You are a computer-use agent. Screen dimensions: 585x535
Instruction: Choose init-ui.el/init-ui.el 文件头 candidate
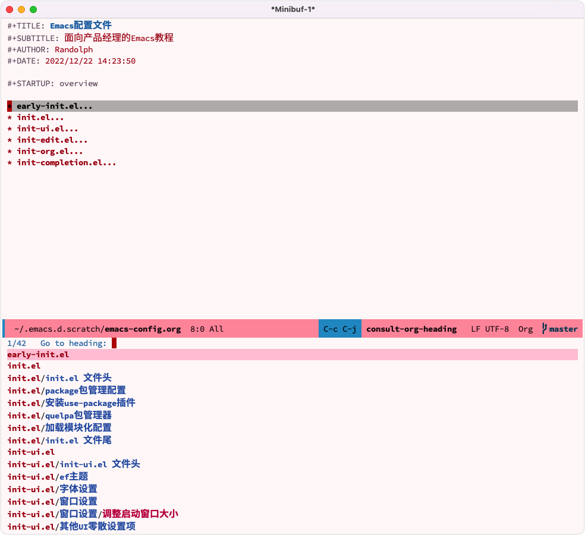pyautogui.click(x=74, y=464)
